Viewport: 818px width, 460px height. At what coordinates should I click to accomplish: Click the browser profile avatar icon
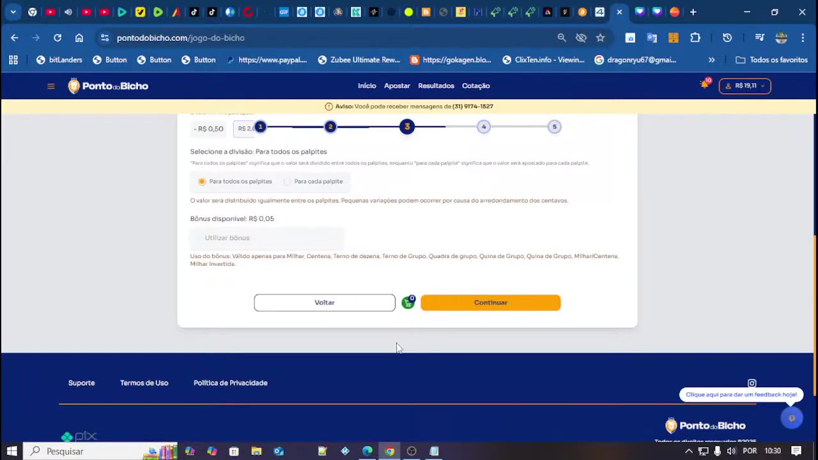[x=781, y=38]
